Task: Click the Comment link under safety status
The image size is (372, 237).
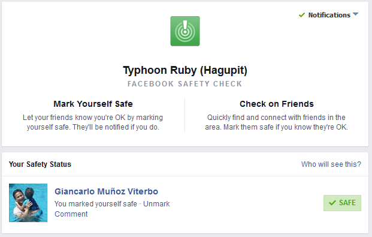Action: (x=71, y=214)
